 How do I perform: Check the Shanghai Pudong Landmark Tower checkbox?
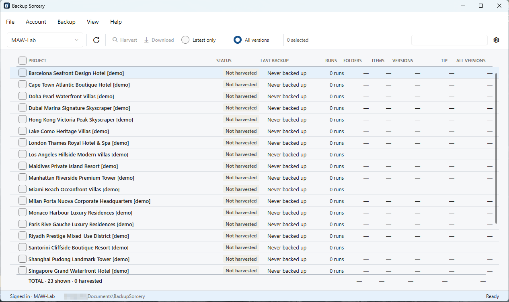[23, 259]
